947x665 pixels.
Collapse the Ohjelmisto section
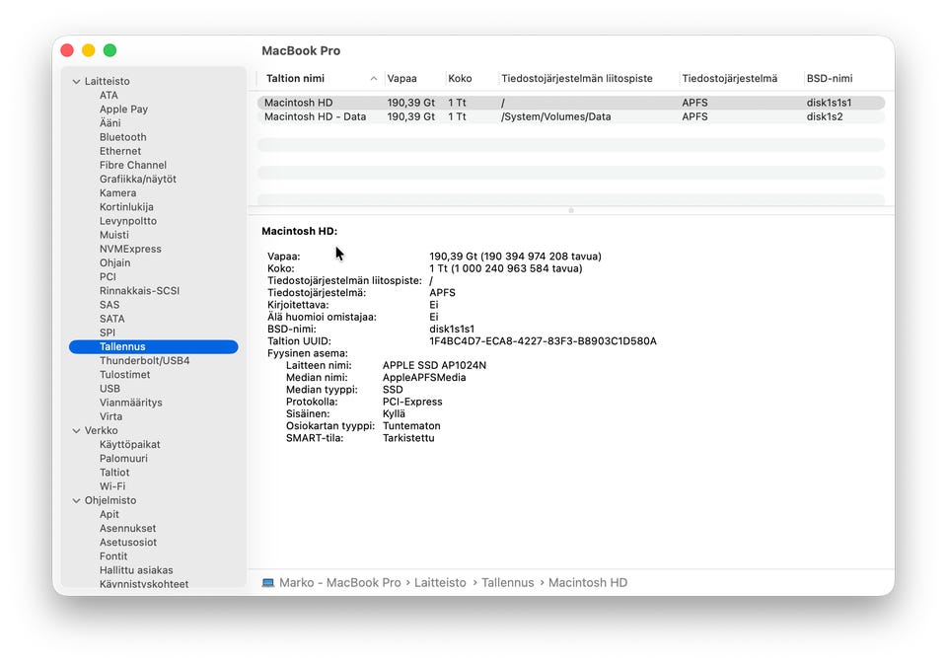pyautogui.click(x=76, y=500)
